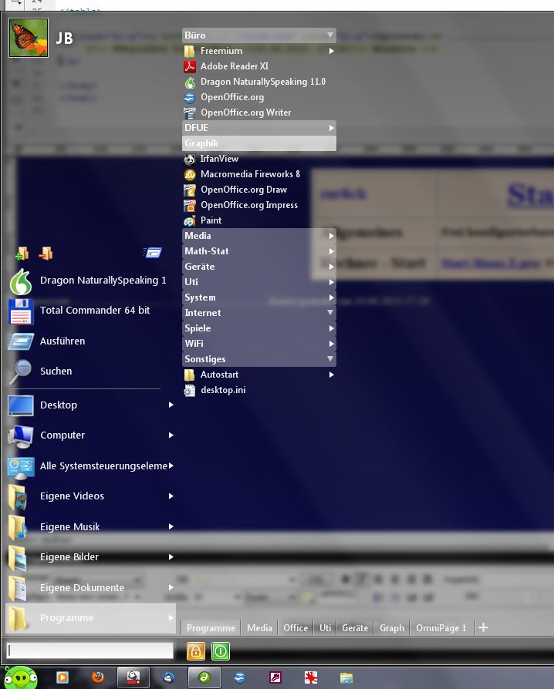Screen dimensions: 554x689
Task: Start OpenOffice.org Writer
Action: (x=259, y=113)
